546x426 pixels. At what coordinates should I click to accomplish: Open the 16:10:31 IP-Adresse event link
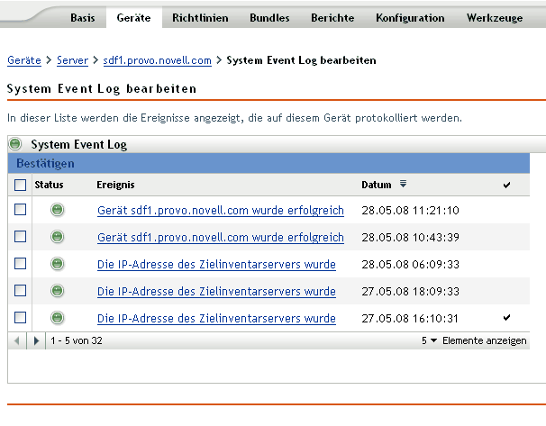coord(216,319)
